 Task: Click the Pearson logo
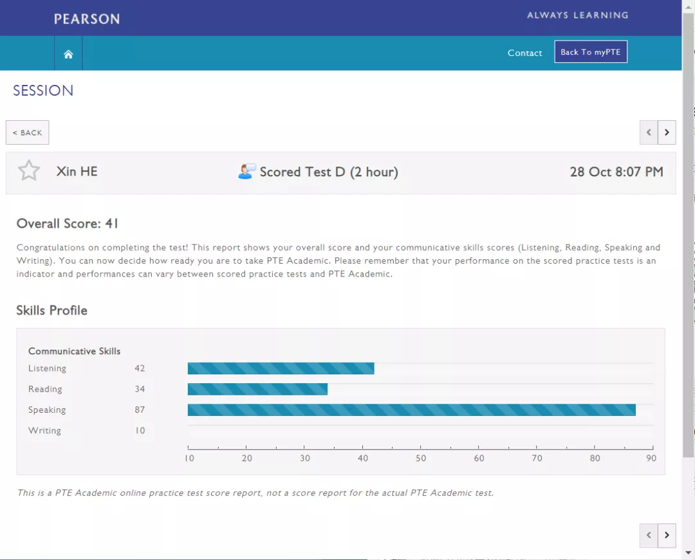87,19
